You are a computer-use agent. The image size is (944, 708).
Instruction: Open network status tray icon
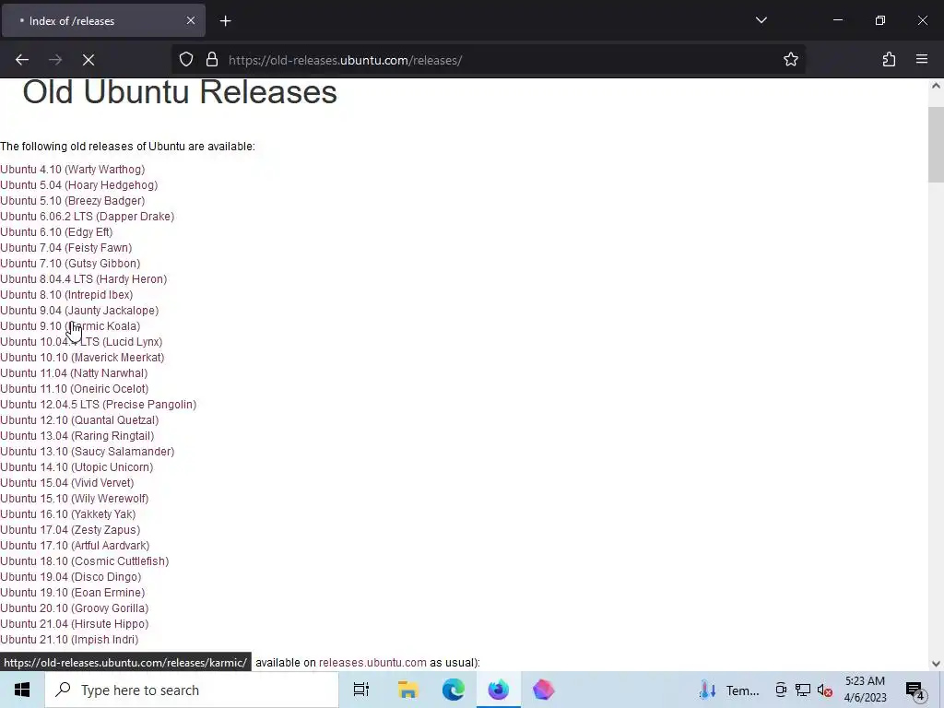tap(803, 690)
